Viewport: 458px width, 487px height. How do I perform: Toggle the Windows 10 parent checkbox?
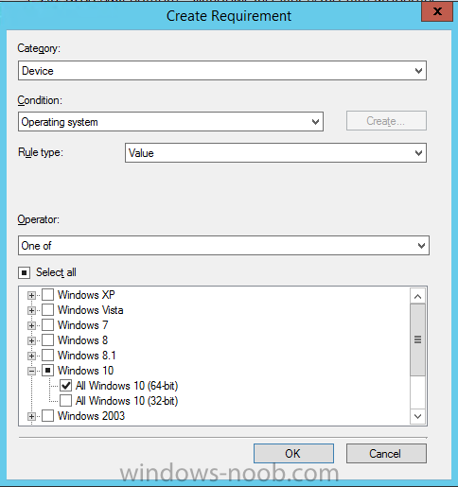coord(47,371)
